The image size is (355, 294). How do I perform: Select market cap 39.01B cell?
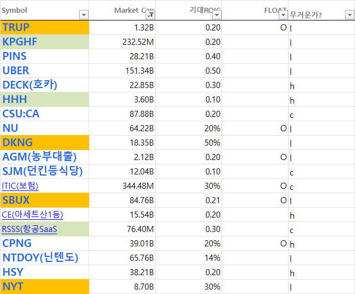(122, 244)
